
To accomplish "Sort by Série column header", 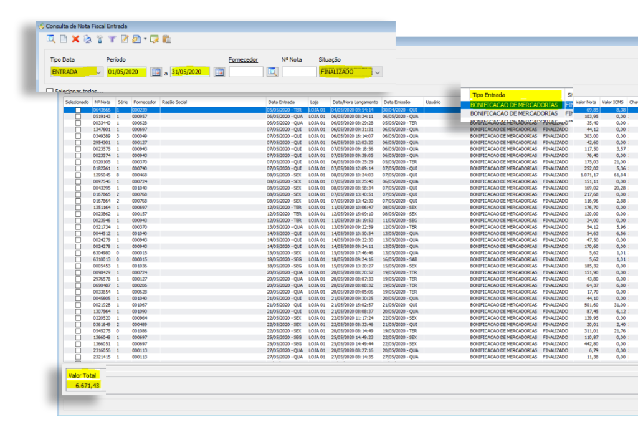I will (x=123, y=102).
